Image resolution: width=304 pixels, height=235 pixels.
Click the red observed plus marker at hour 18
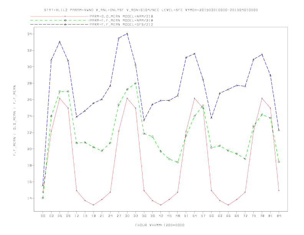click(93, 205)
